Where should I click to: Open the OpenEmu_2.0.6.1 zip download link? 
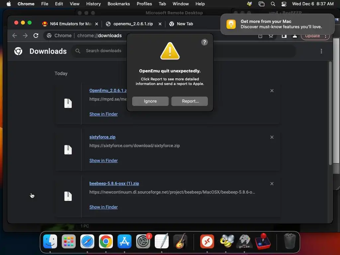108,90
